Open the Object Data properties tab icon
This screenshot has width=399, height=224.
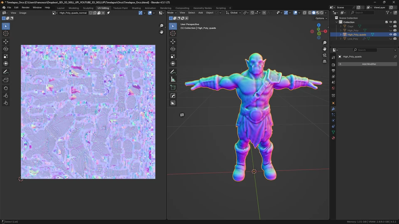pyautogui.click(x=333, y=132)
